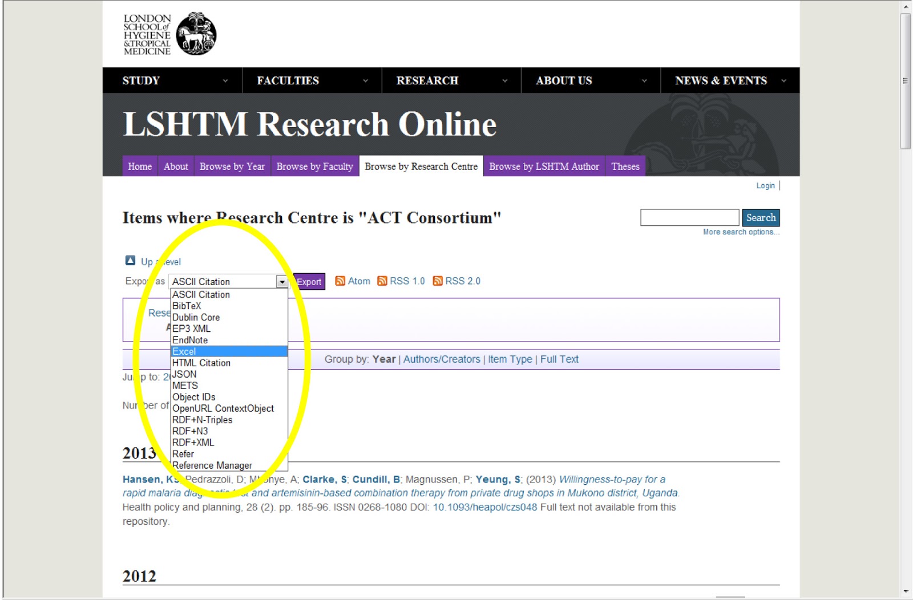
Task: Open the Atom feed link
Action: click(x=359, y=281)
